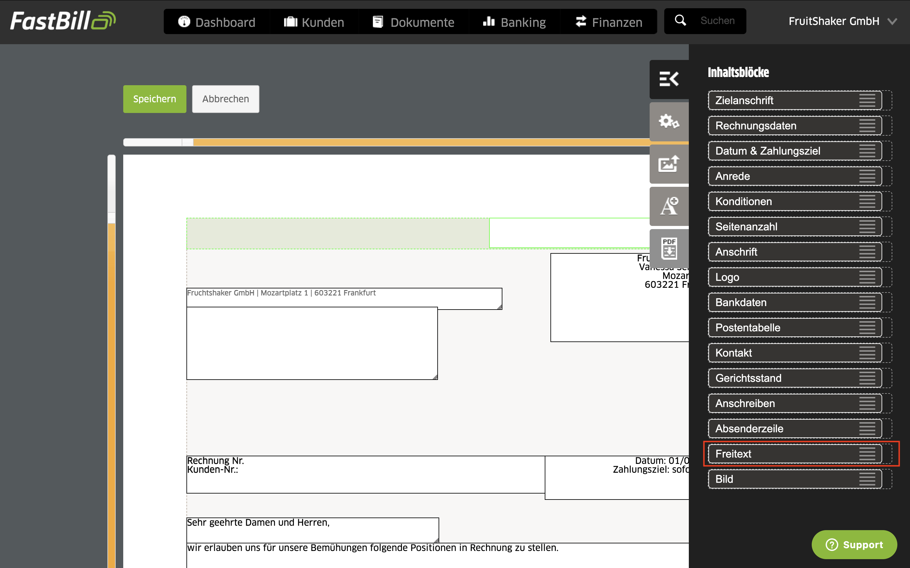Click the handle icon of Datum & Zahlungsziel
The width and height of the screenshot is (910, 568).
(867, 151)
